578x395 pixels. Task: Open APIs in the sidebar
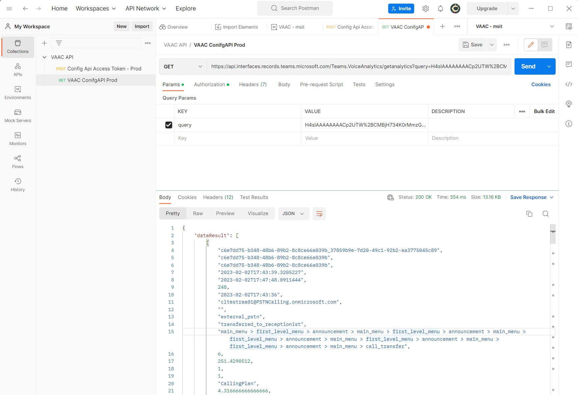point(18,70)
